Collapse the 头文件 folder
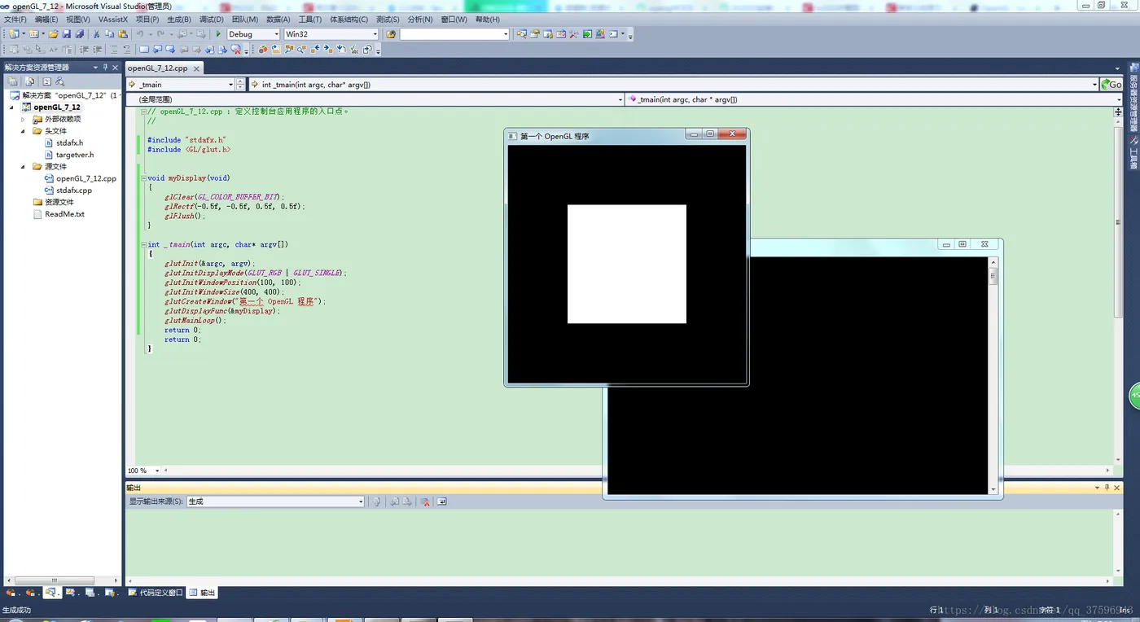The width and height of the screenshot is (1140, 622). [23, 131]
